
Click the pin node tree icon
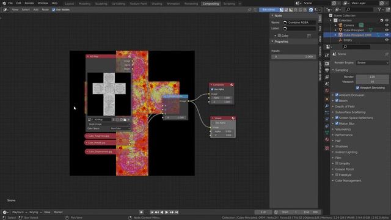[x=250, y=10]
